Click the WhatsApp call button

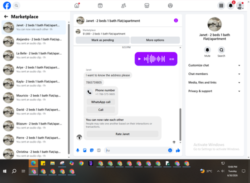tap(101, 102)
